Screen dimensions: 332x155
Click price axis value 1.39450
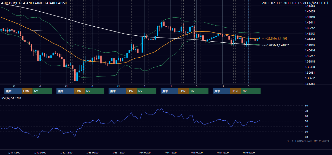310,67
